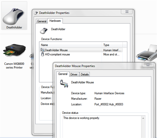
Task: Click the 'Razer' manufacturer value
Action: pyautogui.click(x=98, y=99)
